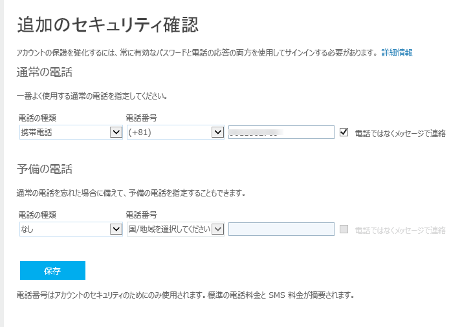Image resolution: width=473 pixels, height=327 pixels.
Task: Open the 詳細情報 link
Action: pyautogui.click(x=397, y=53)
